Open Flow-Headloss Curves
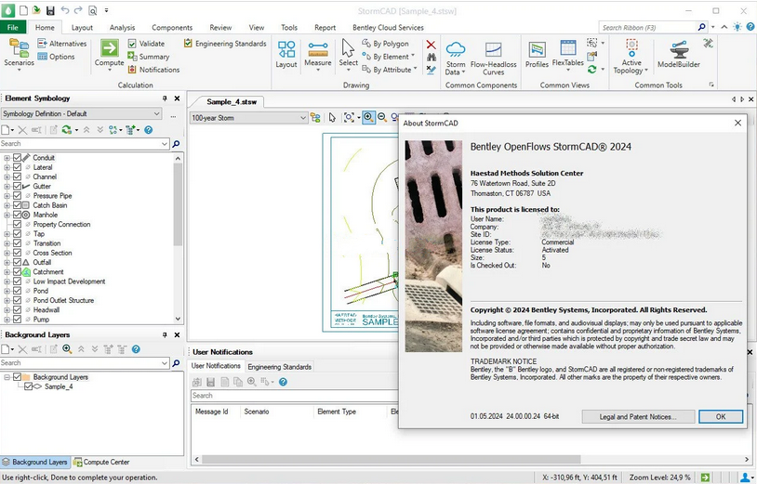 tap(493, 58)
